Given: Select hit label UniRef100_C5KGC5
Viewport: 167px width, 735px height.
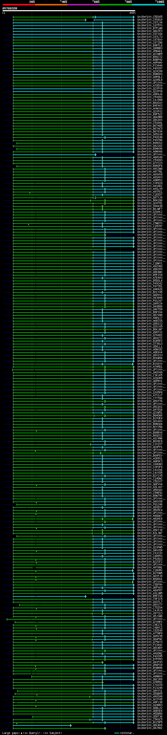Looking at the screenshot, I should click(150, 719).
